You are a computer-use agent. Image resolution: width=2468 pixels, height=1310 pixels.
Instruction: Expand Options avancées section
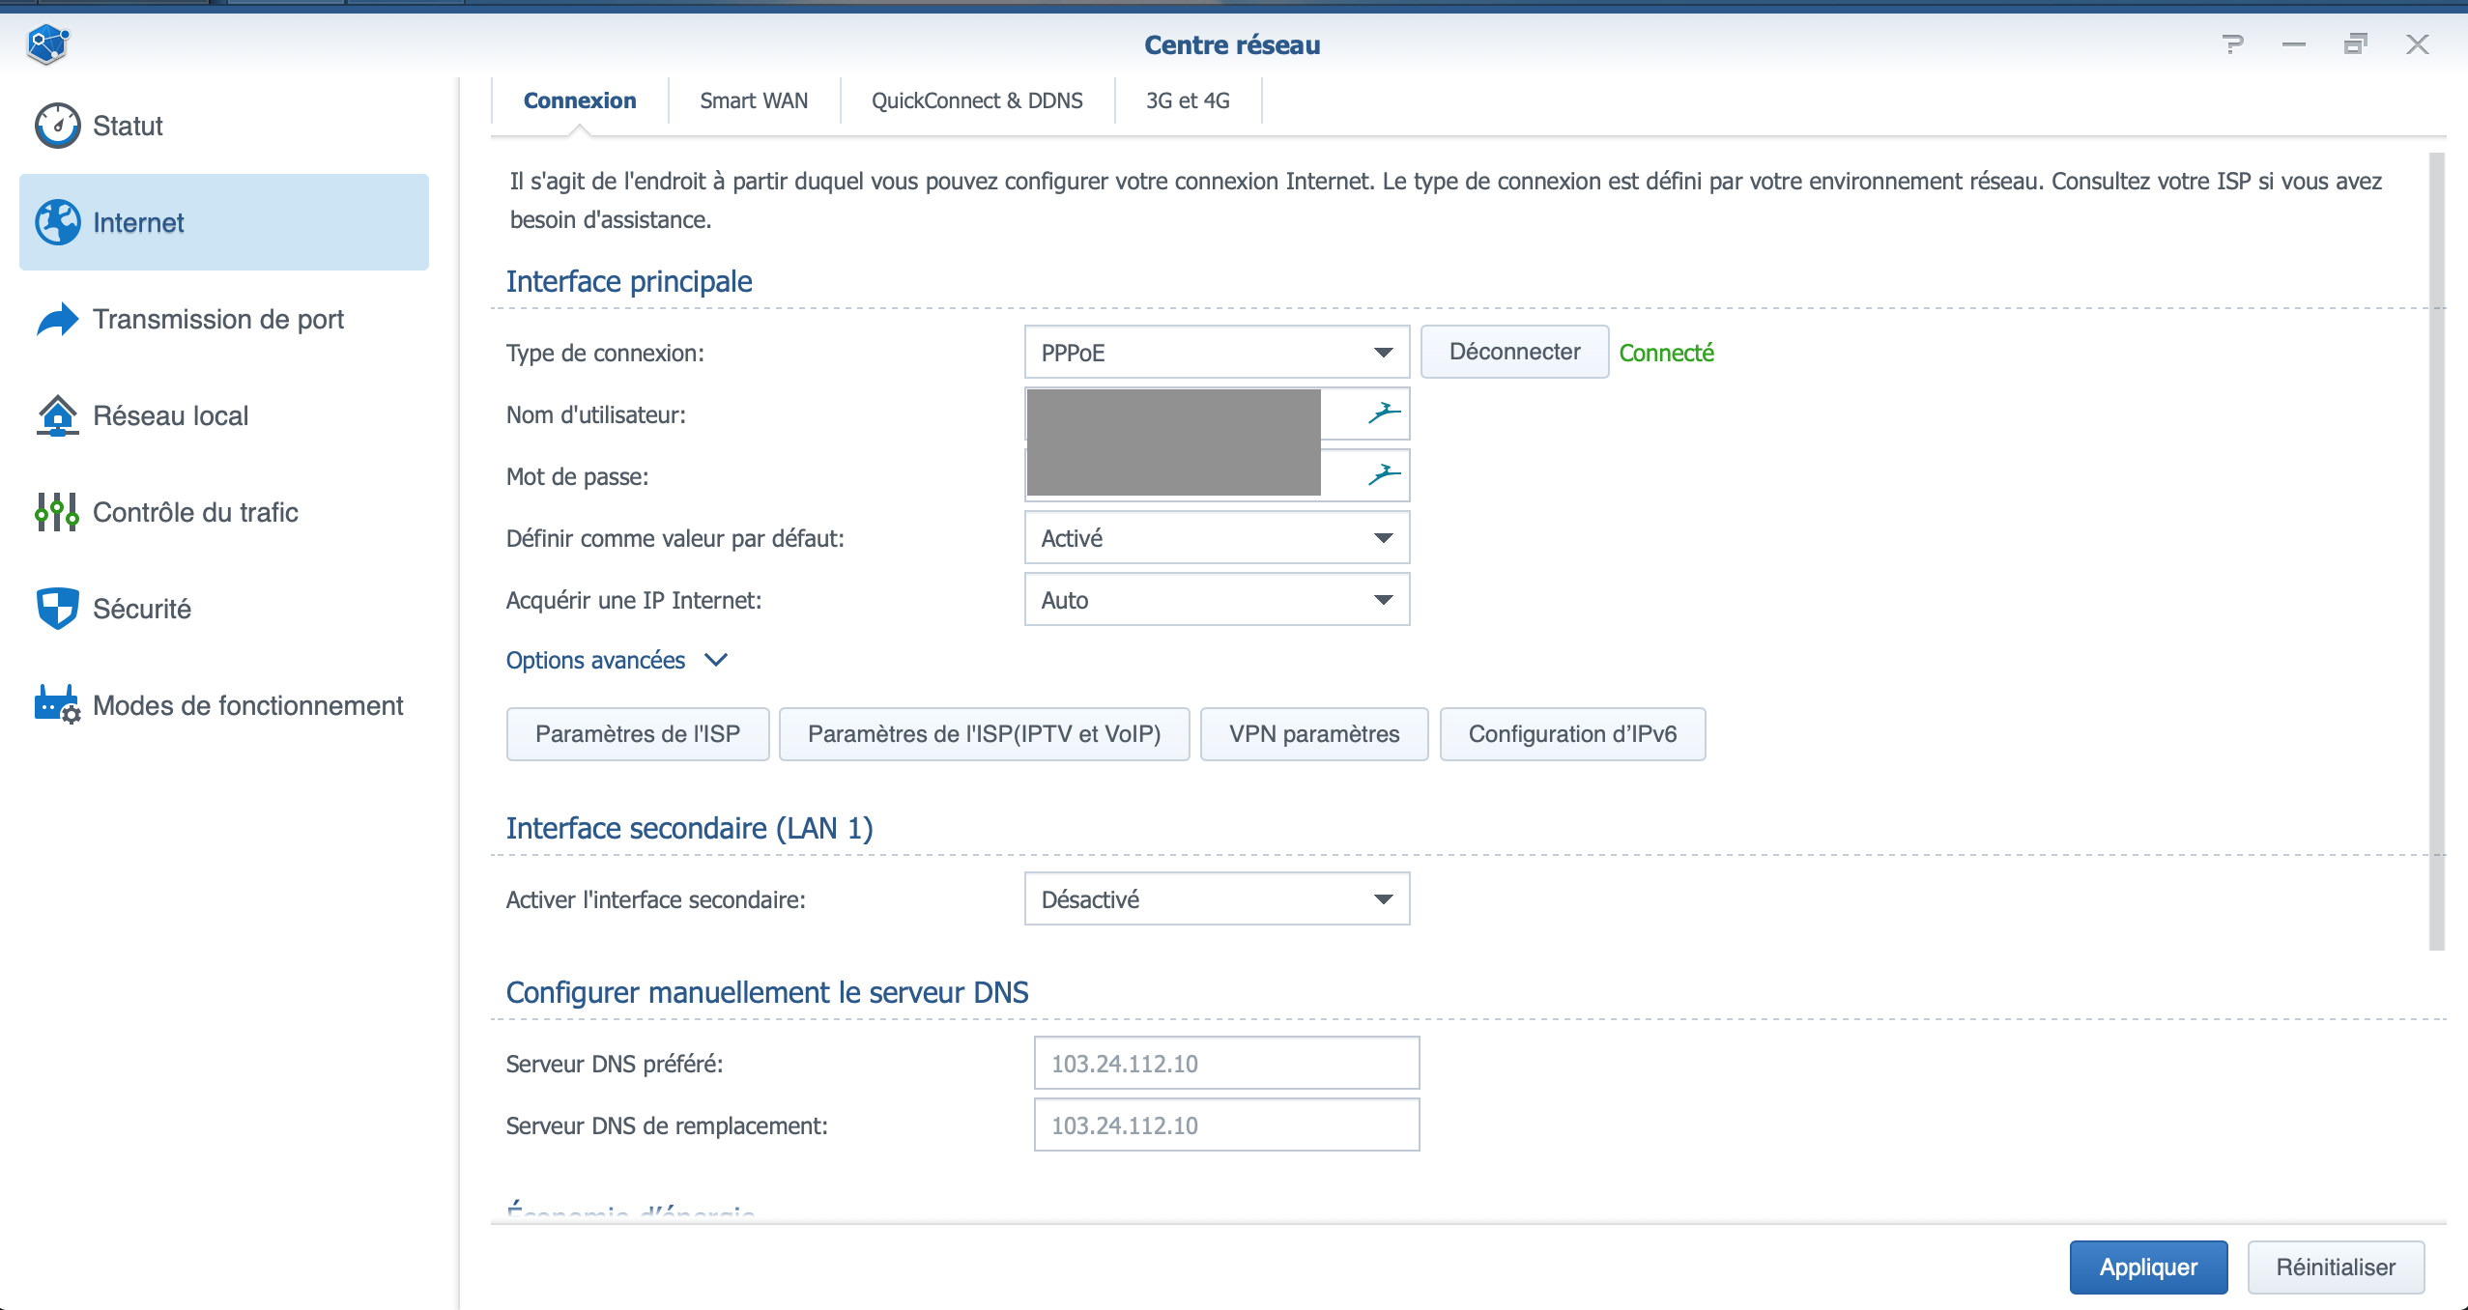[617, 661]
